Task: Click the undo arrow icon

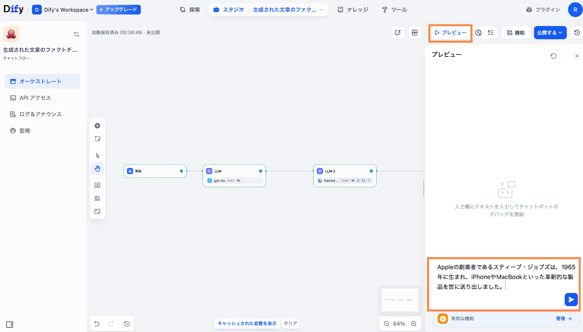Action: (x=97, y=324)
